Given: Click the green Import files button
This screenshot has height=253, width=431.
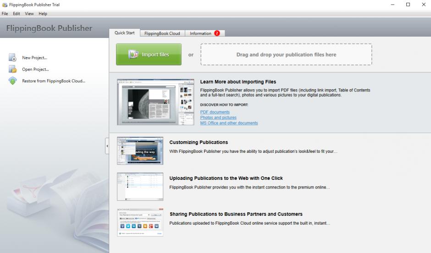Looking at the screenshot, I should (149, 54).
